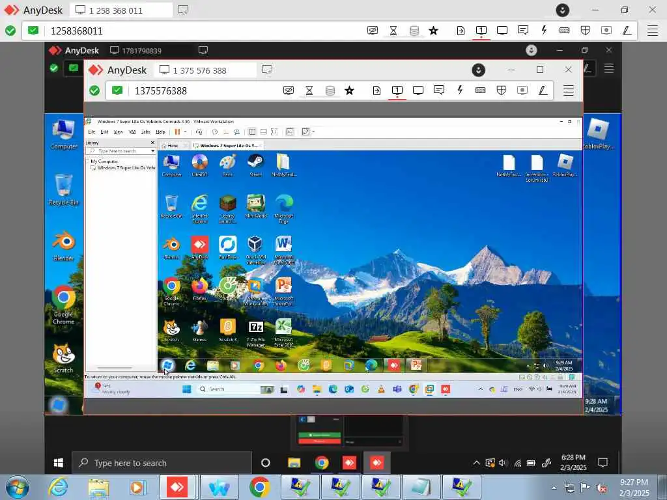Select the whiteboard pen in outer AnyDesk 1258368011 toolbar
667x500 pixels.
pyautogui.click(x=627, y=31)
